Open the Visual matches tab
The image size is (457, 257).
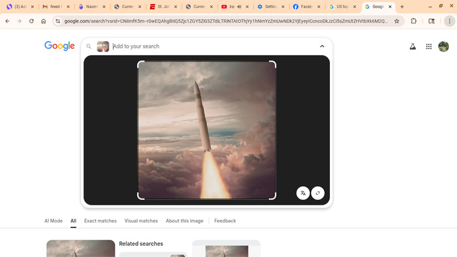point(141,221)
